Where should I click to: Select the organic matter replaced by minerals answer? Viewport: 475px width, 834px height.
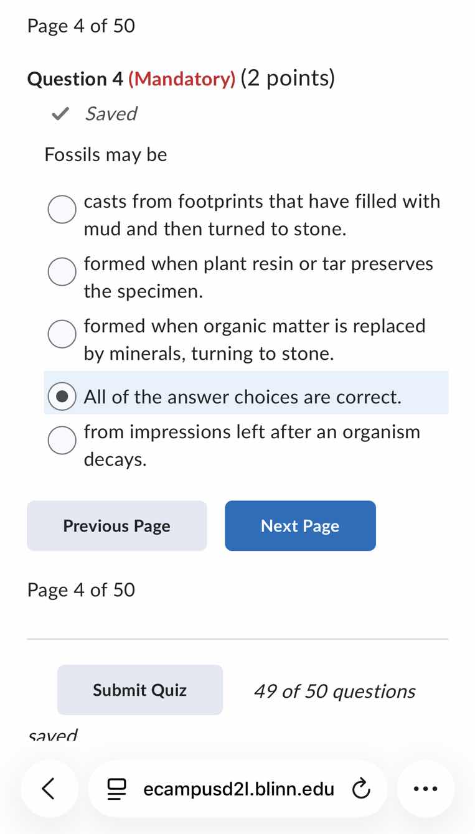pyautogui.click(x=62, y=334)
